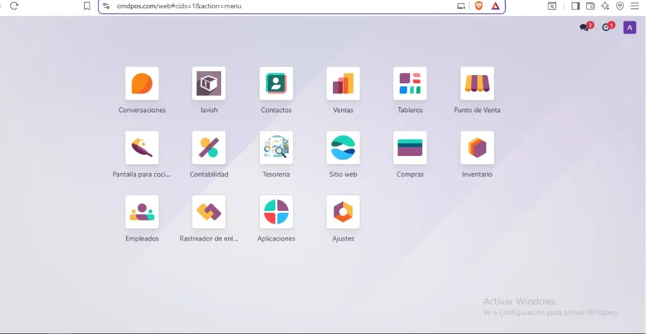
Task: Open the user avatar menu
Action: pos(629,27)
